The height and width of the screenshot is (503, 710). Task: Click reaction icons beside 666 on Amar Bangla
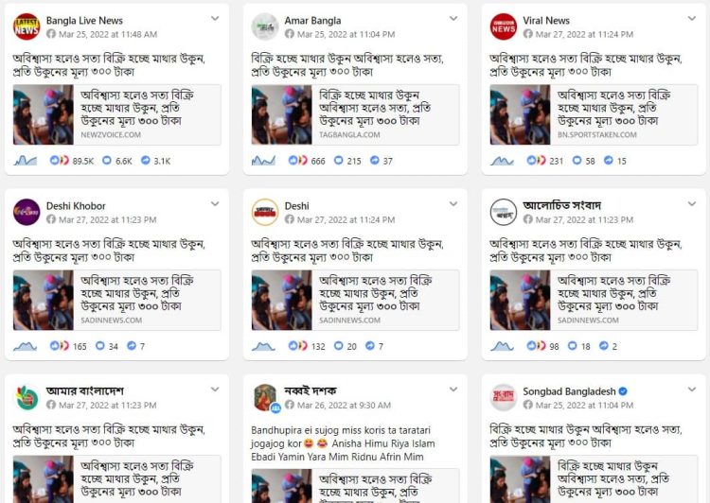click(x=297, y=161)
